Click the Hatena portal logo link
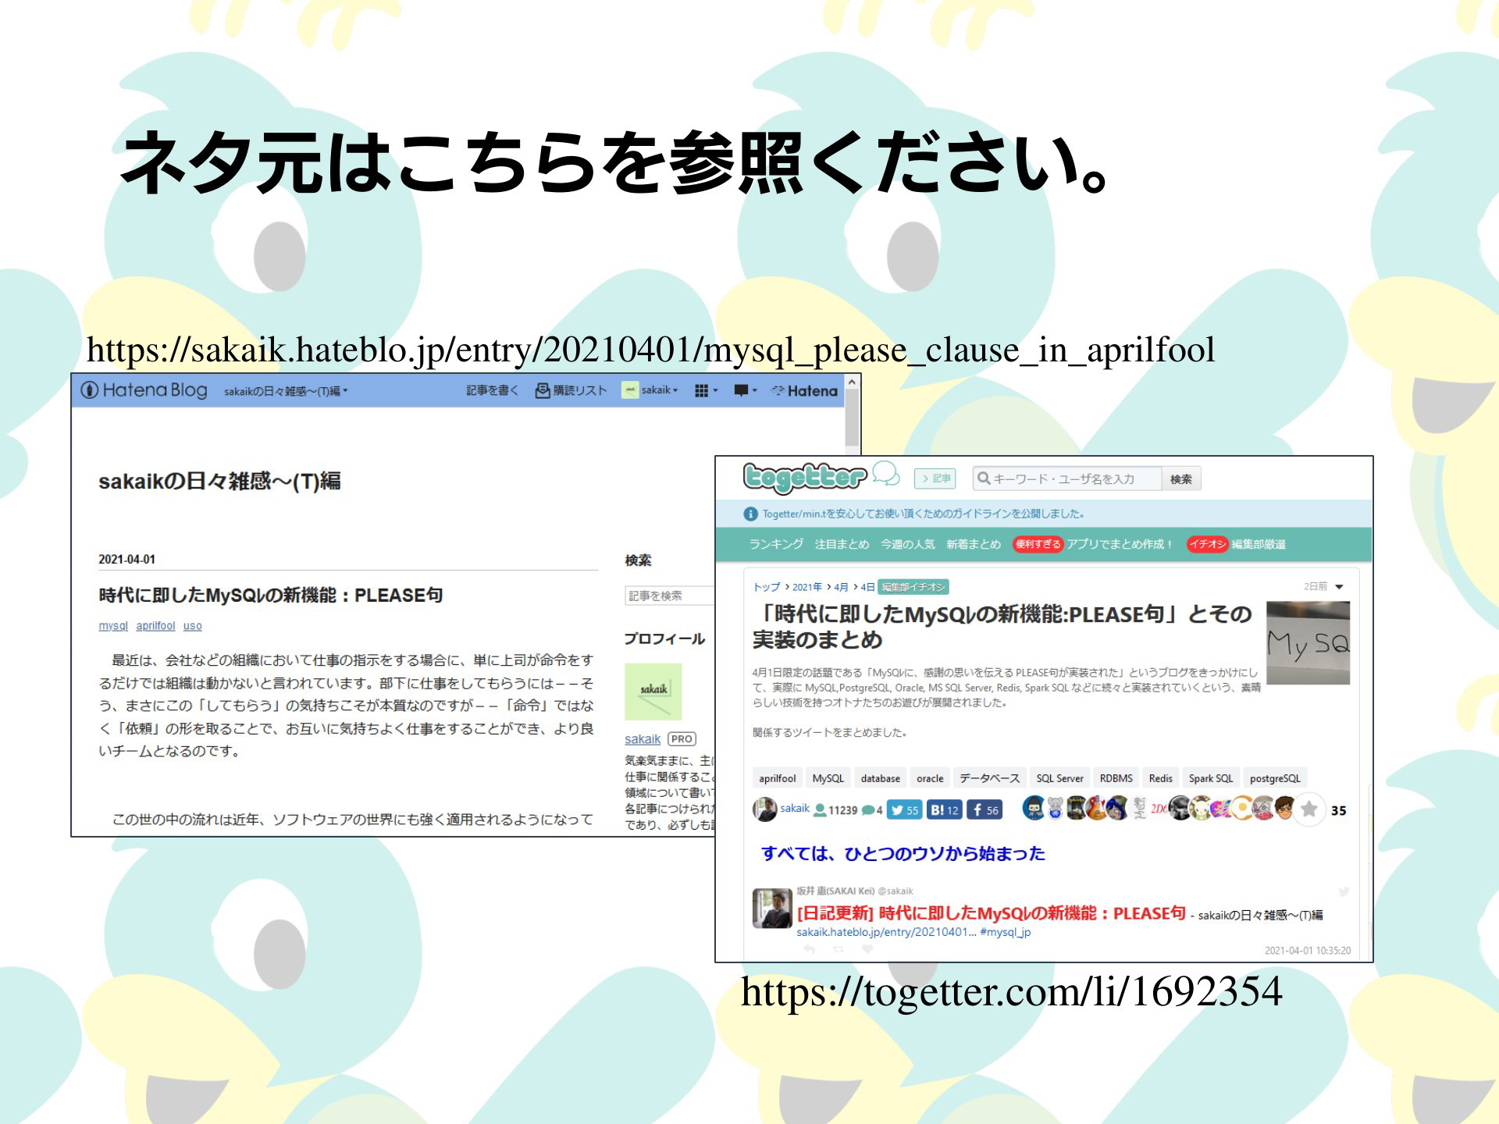This screenshot has width=1499, height=1124. click(x=804, y=390)
